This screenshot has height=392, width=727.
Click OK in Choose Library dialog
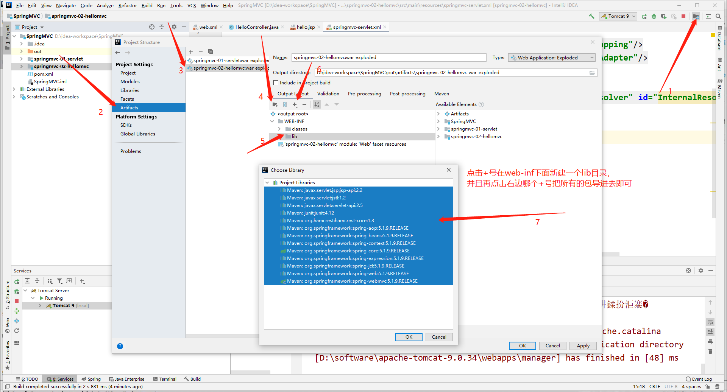pyautogui.click(x=409, y=337)
